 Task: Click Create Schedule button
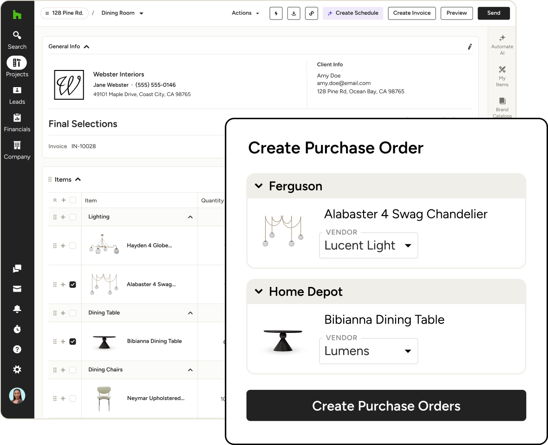tap(352, 13)
